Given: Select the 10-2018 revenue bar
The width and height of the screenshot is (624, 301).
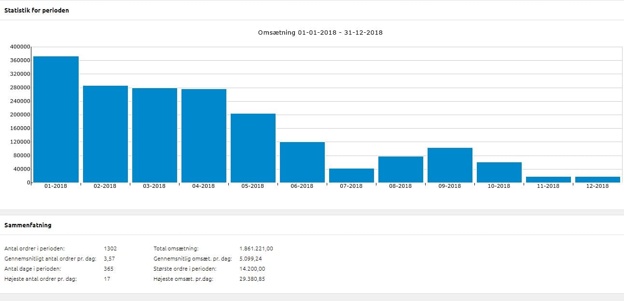Looking at the screenshot, I should coord(499,172).
